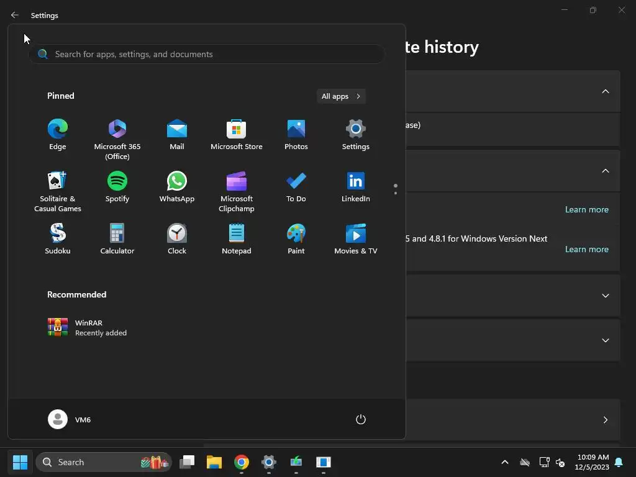Click the taskbar Search box

click(x=104, y=462)
